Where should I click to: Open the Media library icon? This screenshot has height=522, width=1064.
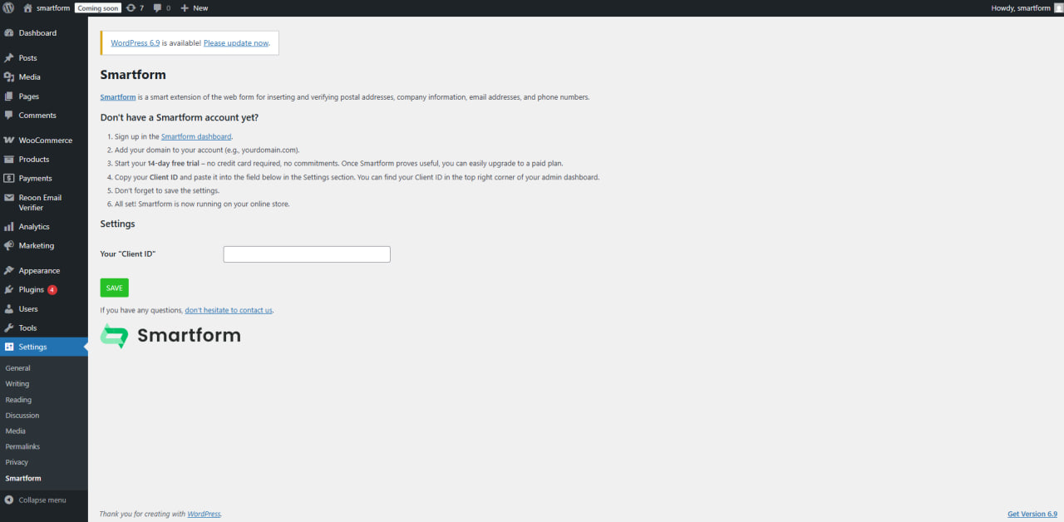(x=9, y=77)
